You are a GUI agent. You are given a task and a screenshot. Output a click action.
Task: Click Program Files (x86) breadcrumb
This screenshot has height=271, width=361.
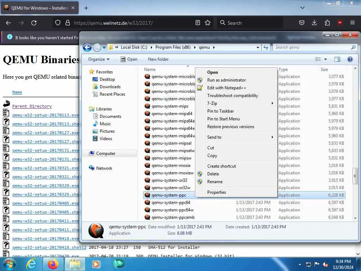pos(173,47)
